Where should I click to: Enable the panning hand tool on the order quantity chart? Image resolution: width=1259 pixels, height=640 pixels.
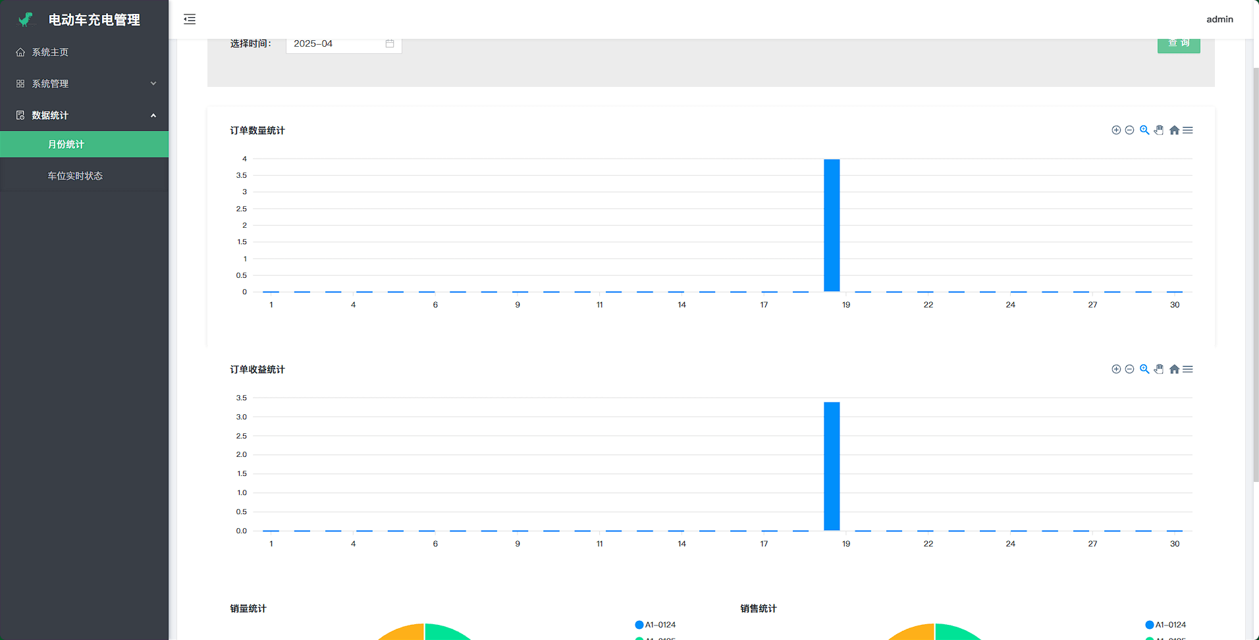point(1159,130)
